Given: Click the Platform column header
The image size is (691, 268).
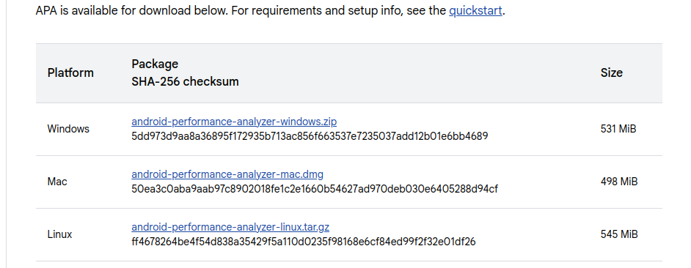Looking at the screenshot, I should pos(70,72).
